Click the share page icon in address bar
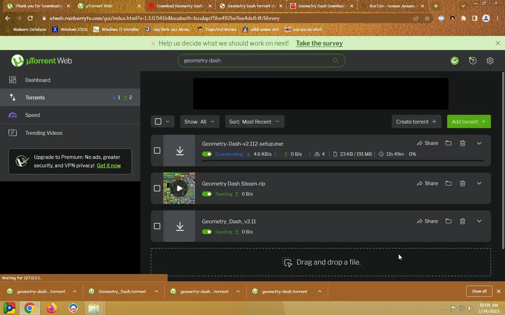Screen dimensions: 505x315 point(416,18)
